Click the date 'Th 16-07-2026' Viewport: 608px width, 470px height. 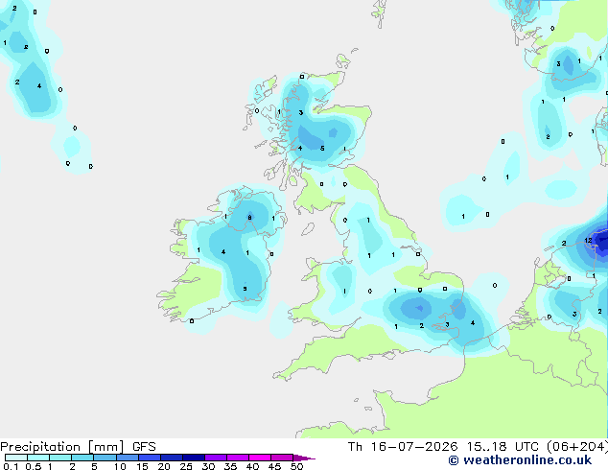click(x=403, y=447)
